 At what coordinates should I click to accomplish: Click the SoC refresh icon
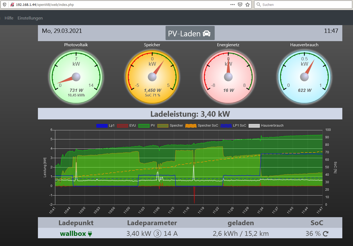pyautogui.click(x=325, y=234)
